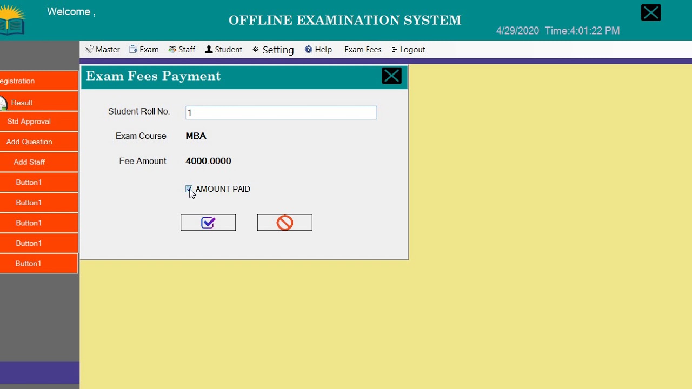Open the Exam Fees menu item
The image size is (692, 389).
(363, 50)
